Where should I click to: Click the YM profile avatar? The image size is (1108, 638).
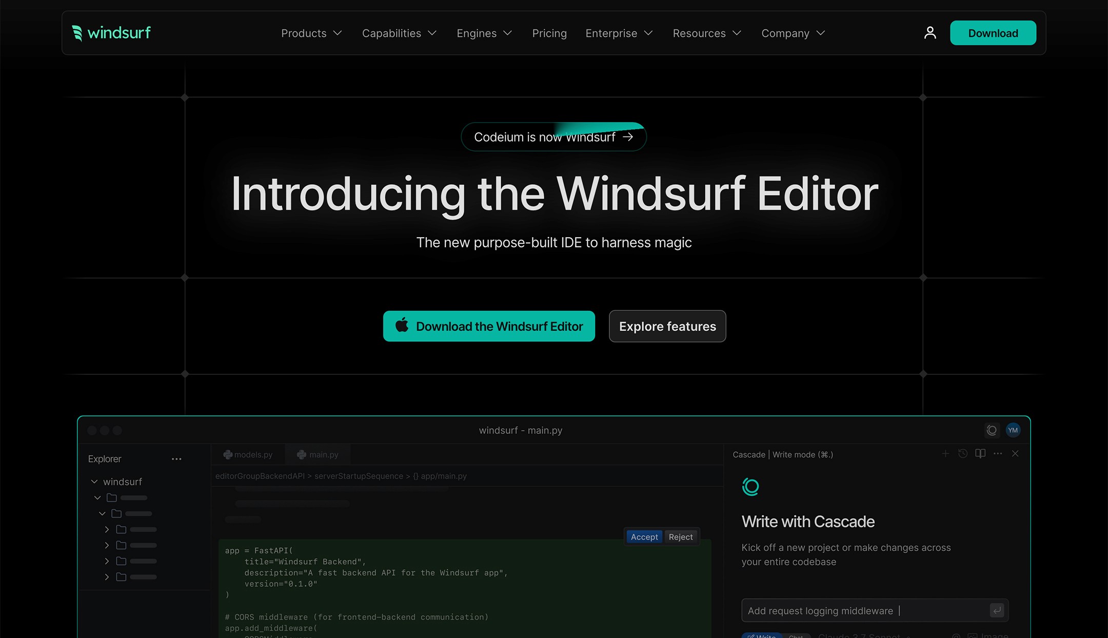click(x=1013, y=430)
